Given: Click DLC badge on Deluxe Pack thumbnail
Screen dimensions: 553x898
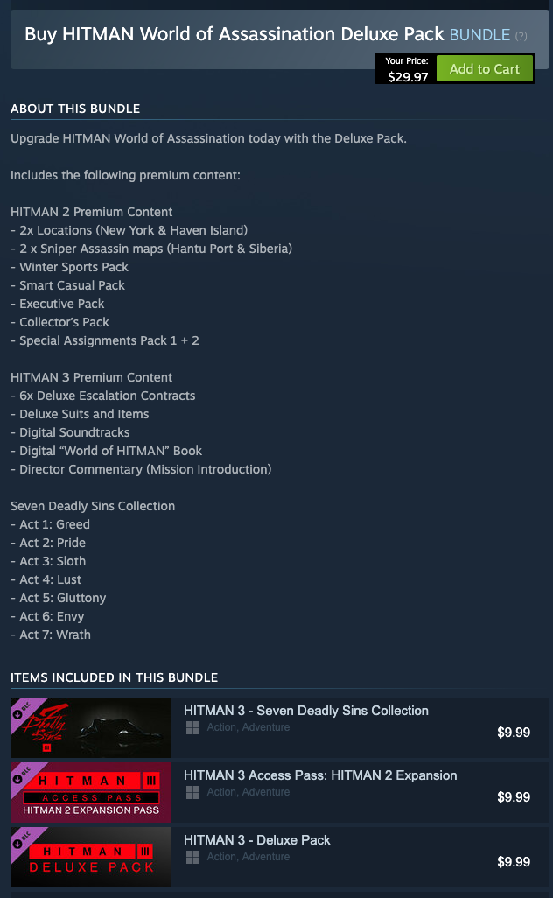Looking at the screenshot, I should click(x=22, y=839).
